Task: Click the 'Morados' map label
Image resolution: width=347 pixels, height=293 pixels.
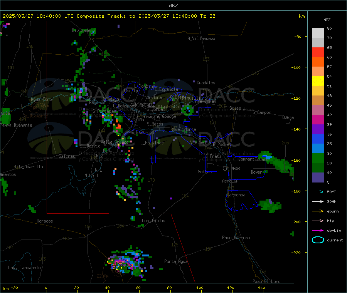Action: tap(45, 221)
